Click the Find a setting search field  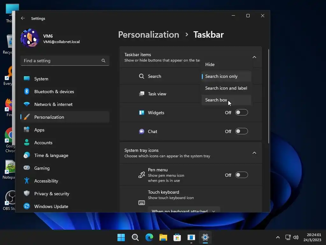point(65,61)
